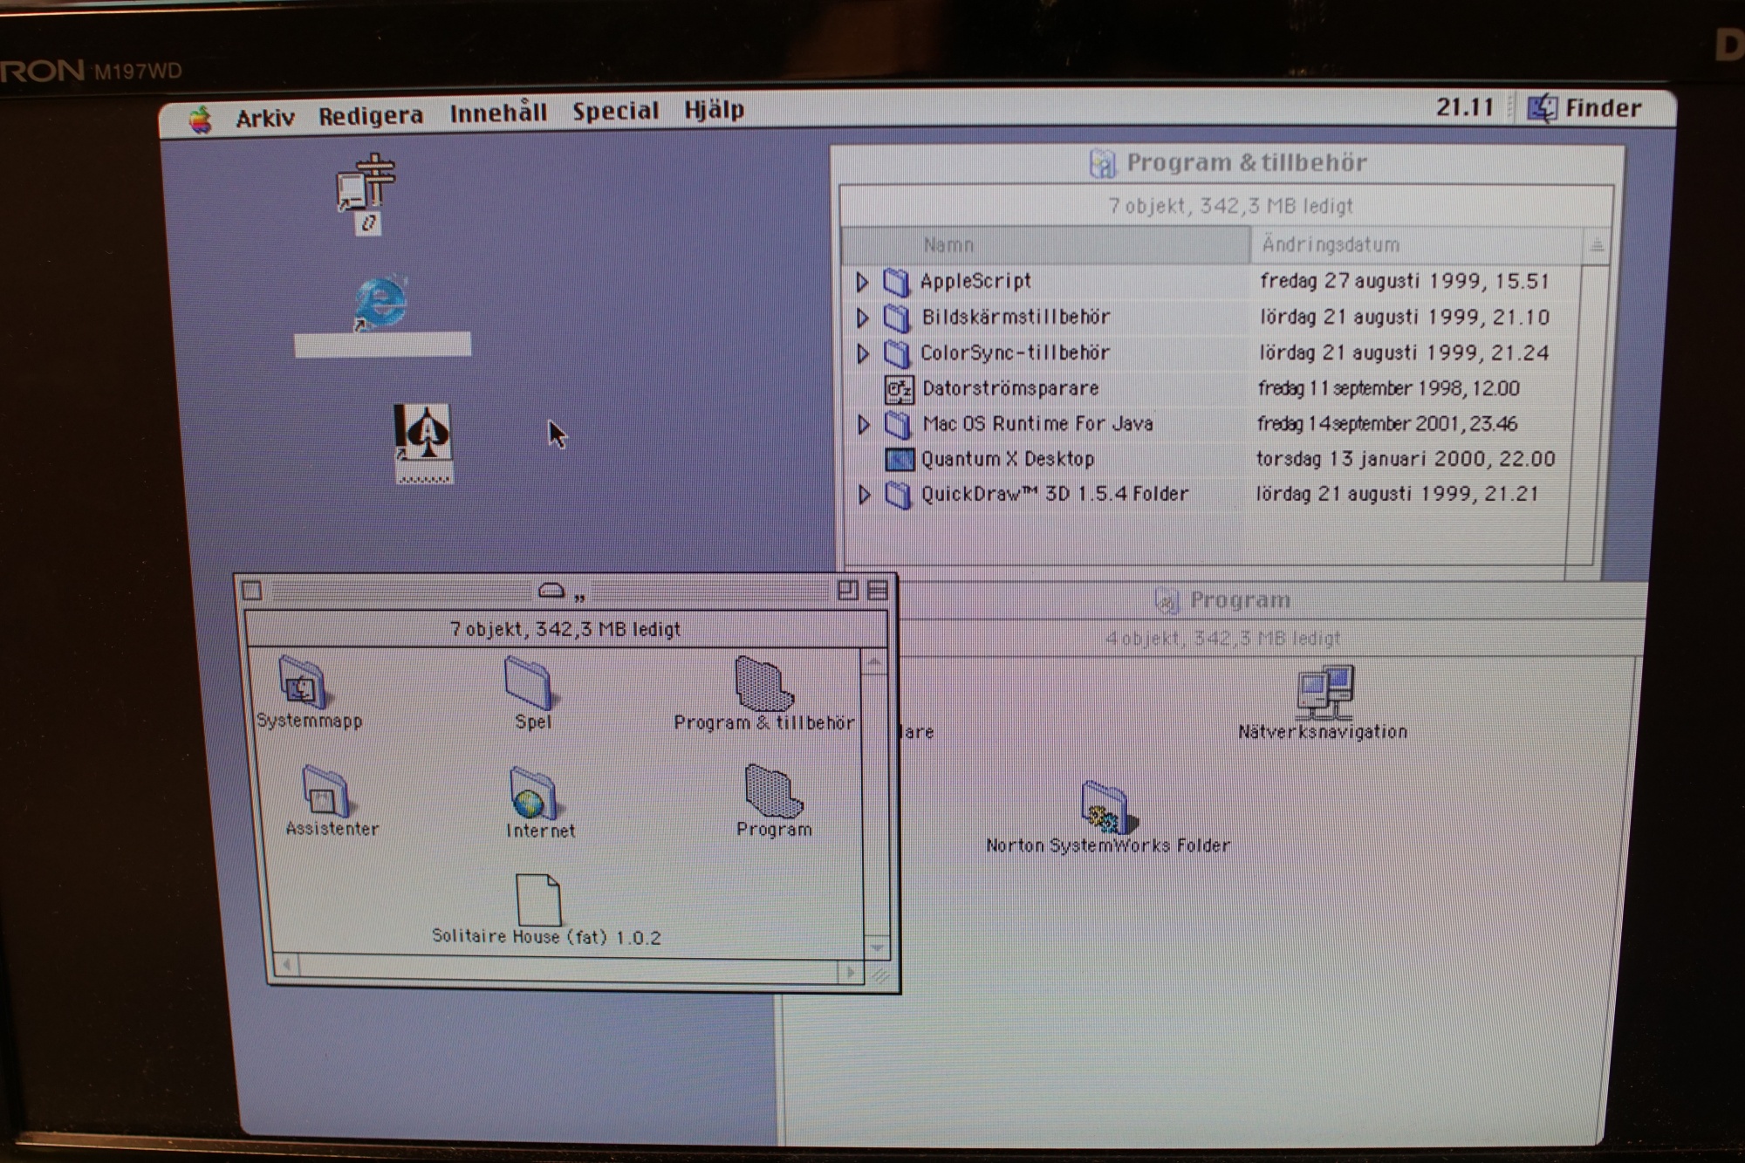This screenshot has width=1745, height=1163.
Task: Select the Program & tillbehör folder icon
Action: click(x=763, y=683)
